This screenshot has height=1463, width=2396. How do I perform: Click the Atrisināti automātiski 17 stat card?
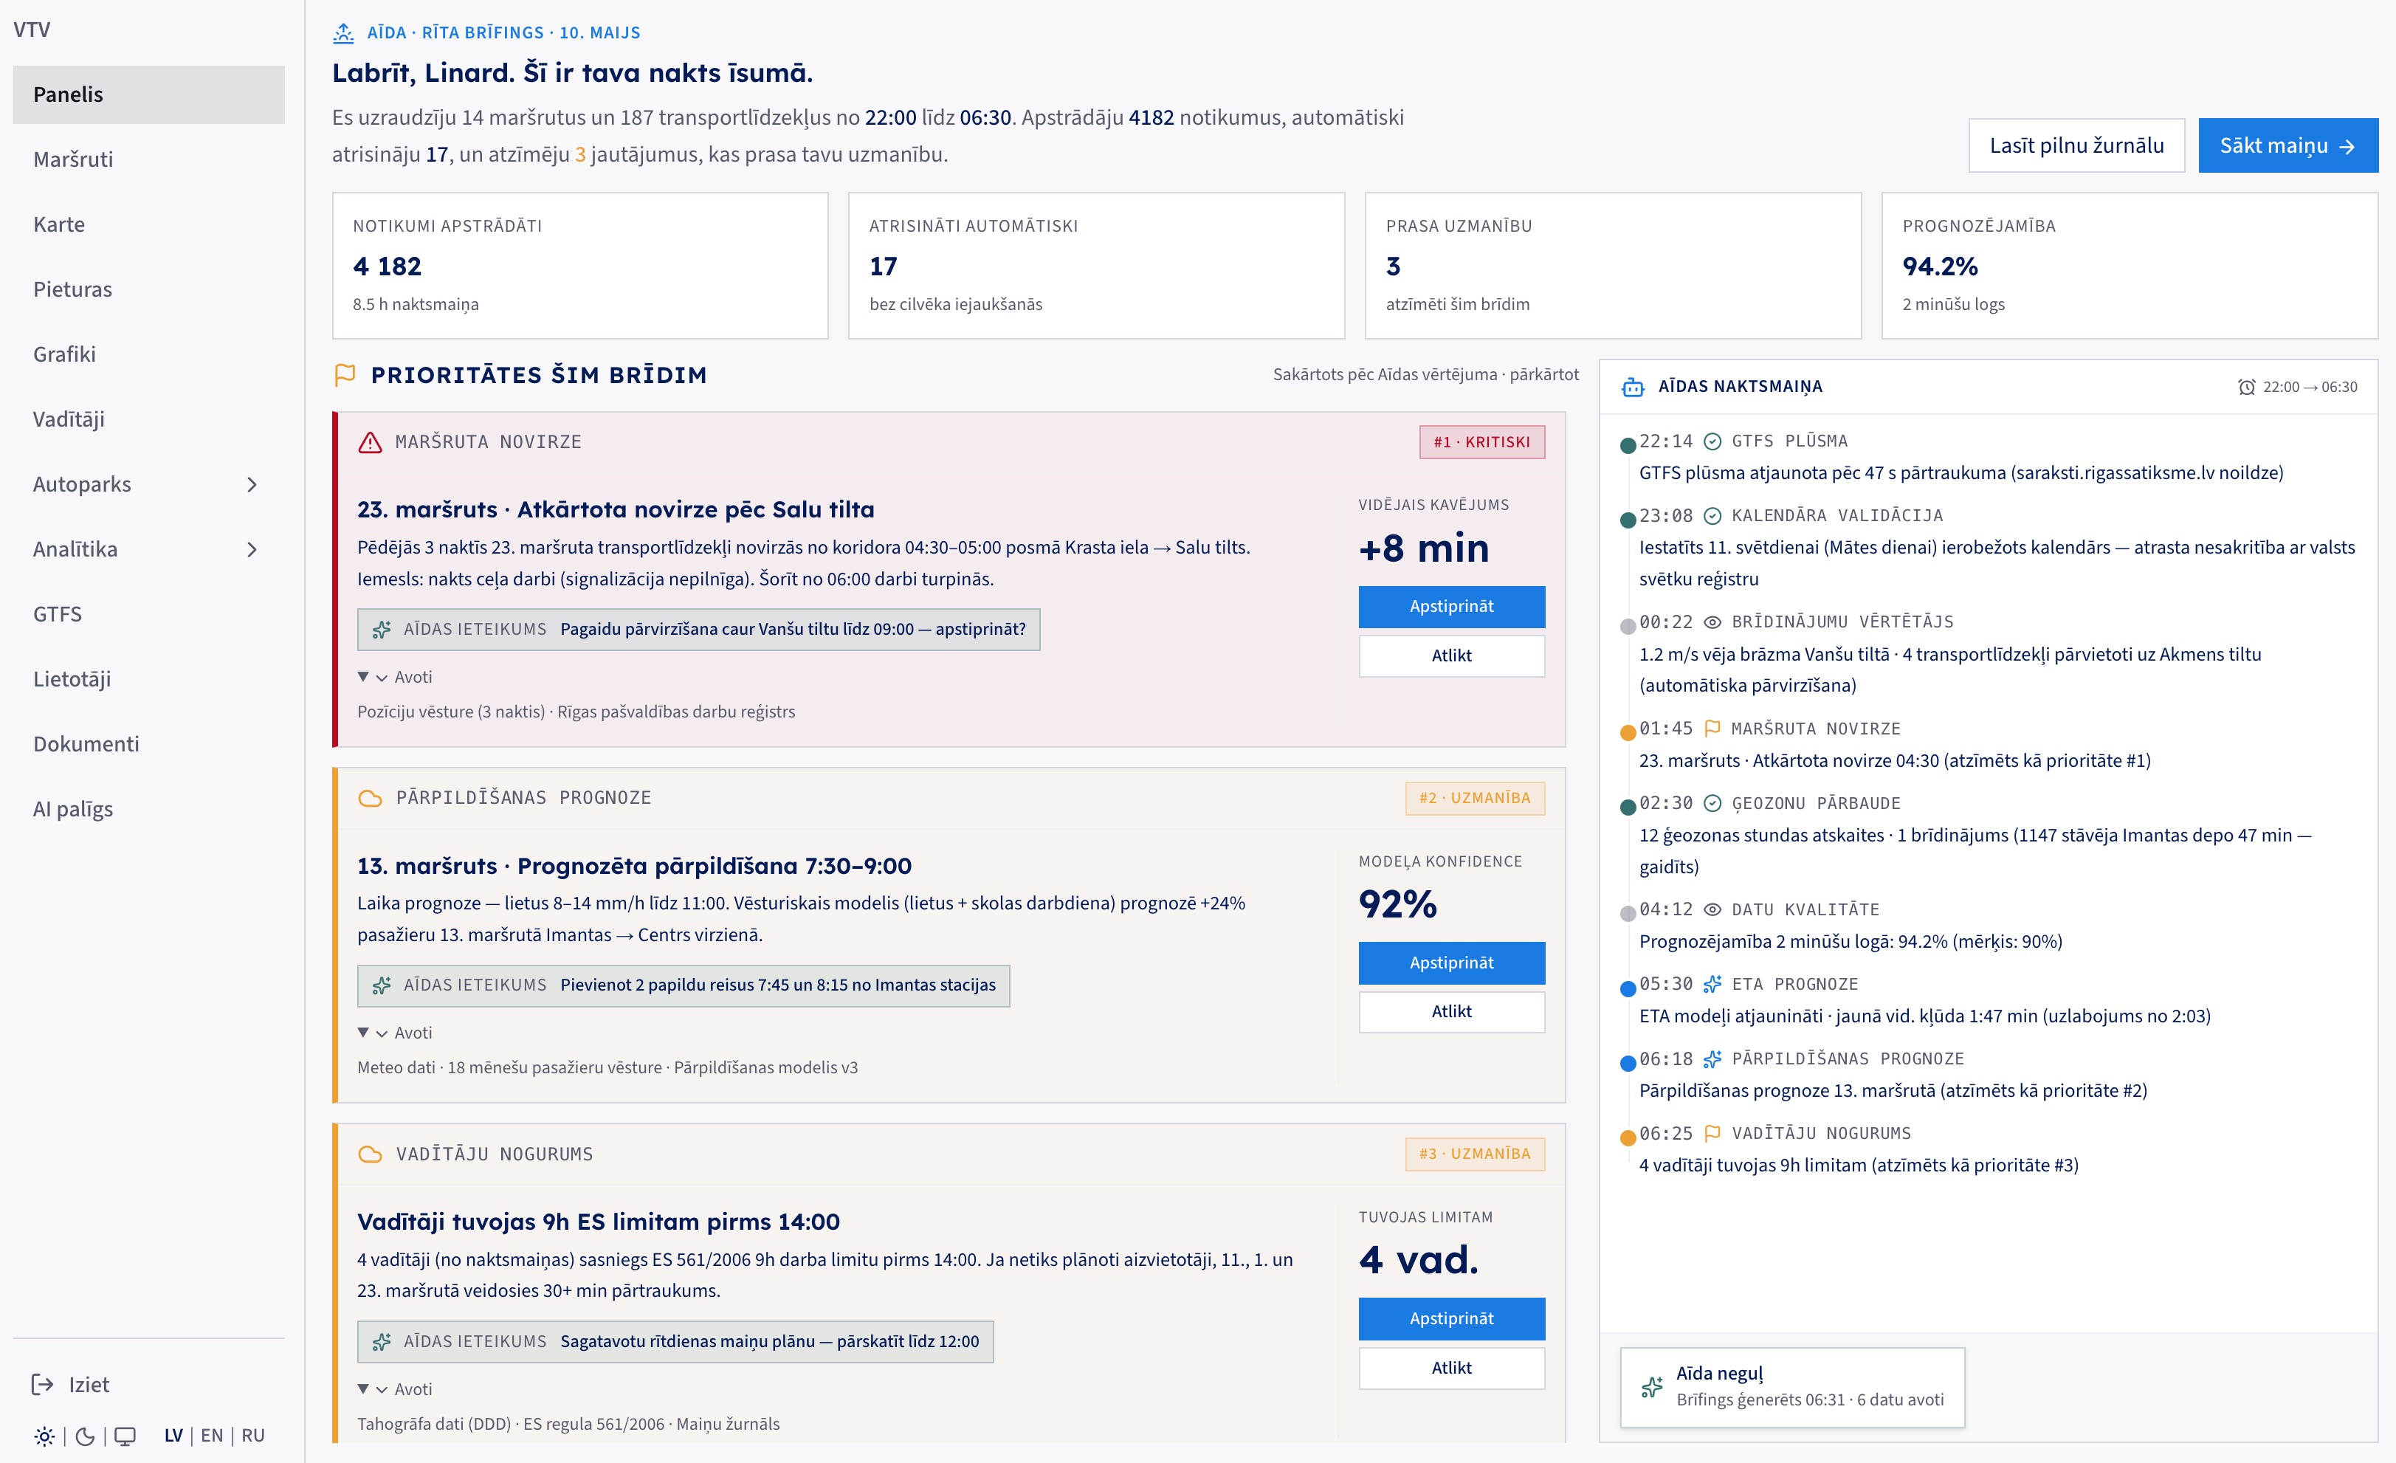point(1097,266)
